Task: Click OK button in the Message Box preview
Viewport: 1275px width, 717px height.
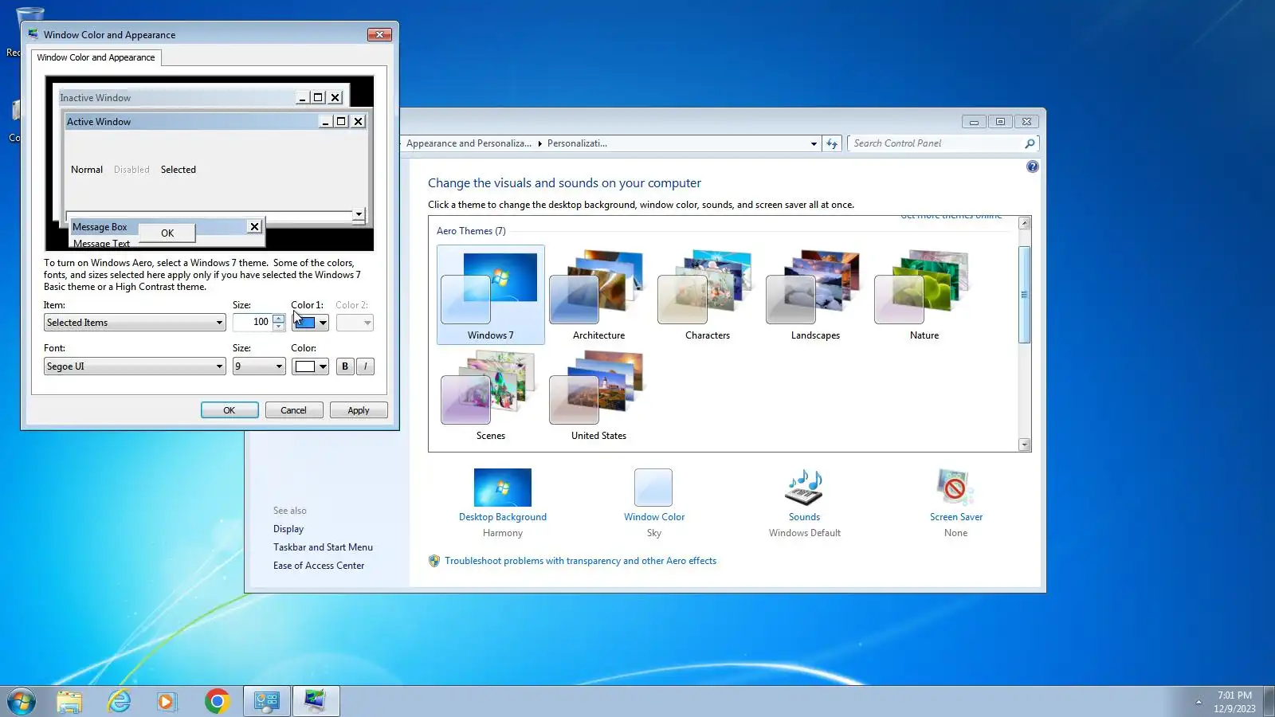Action: pyautogui.click(x=167, y=233)
